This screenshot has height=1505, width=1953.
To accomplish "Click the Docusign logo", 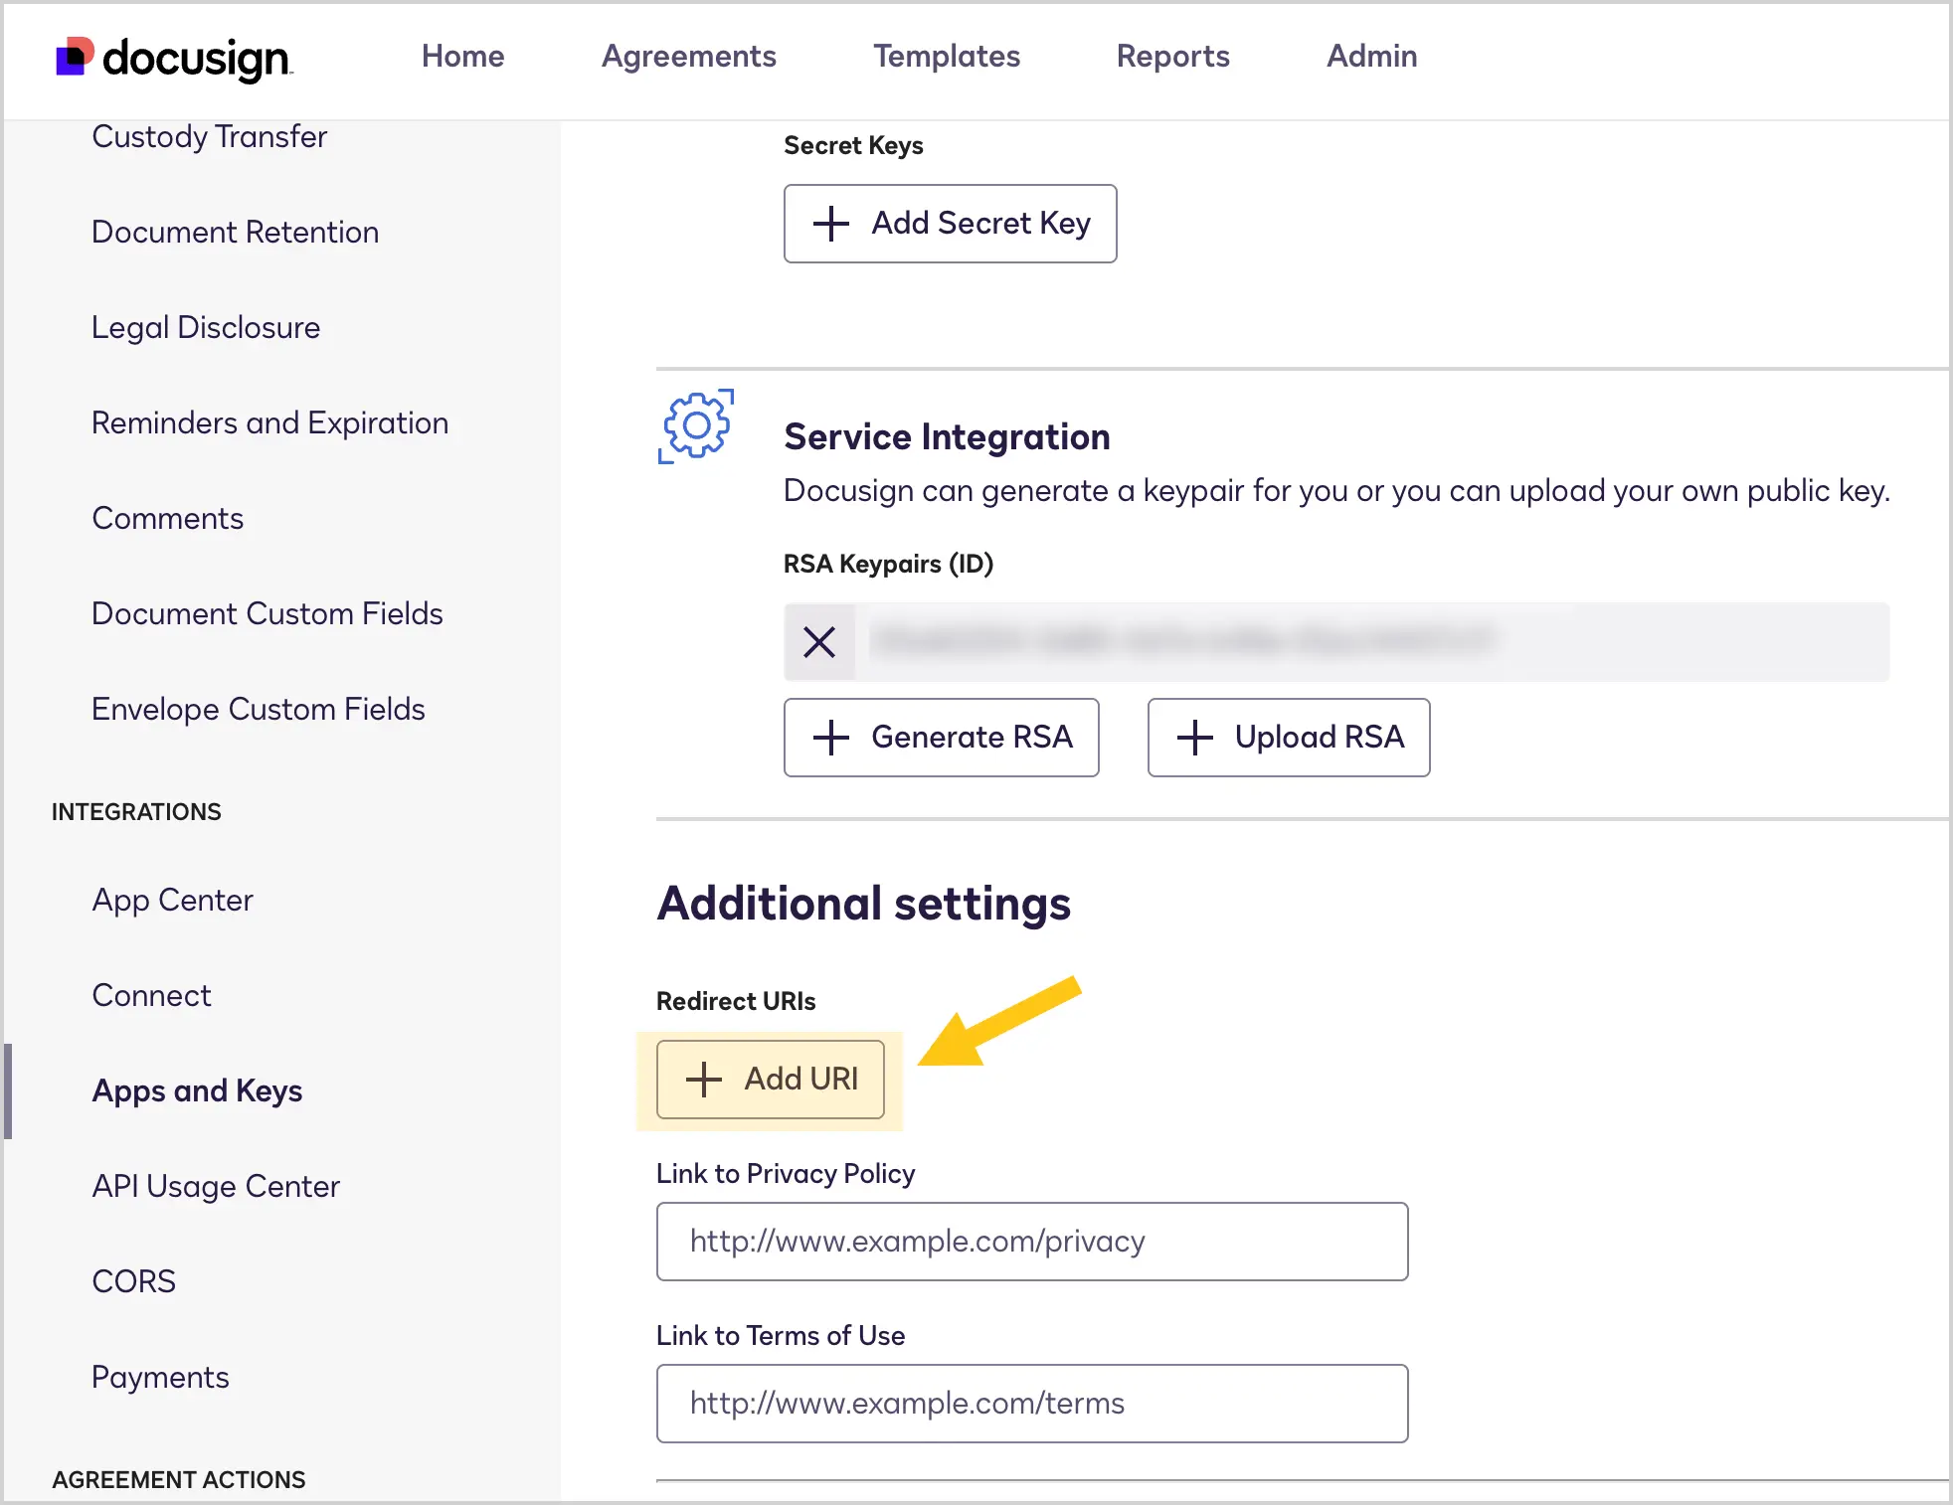I will point(174,58).
